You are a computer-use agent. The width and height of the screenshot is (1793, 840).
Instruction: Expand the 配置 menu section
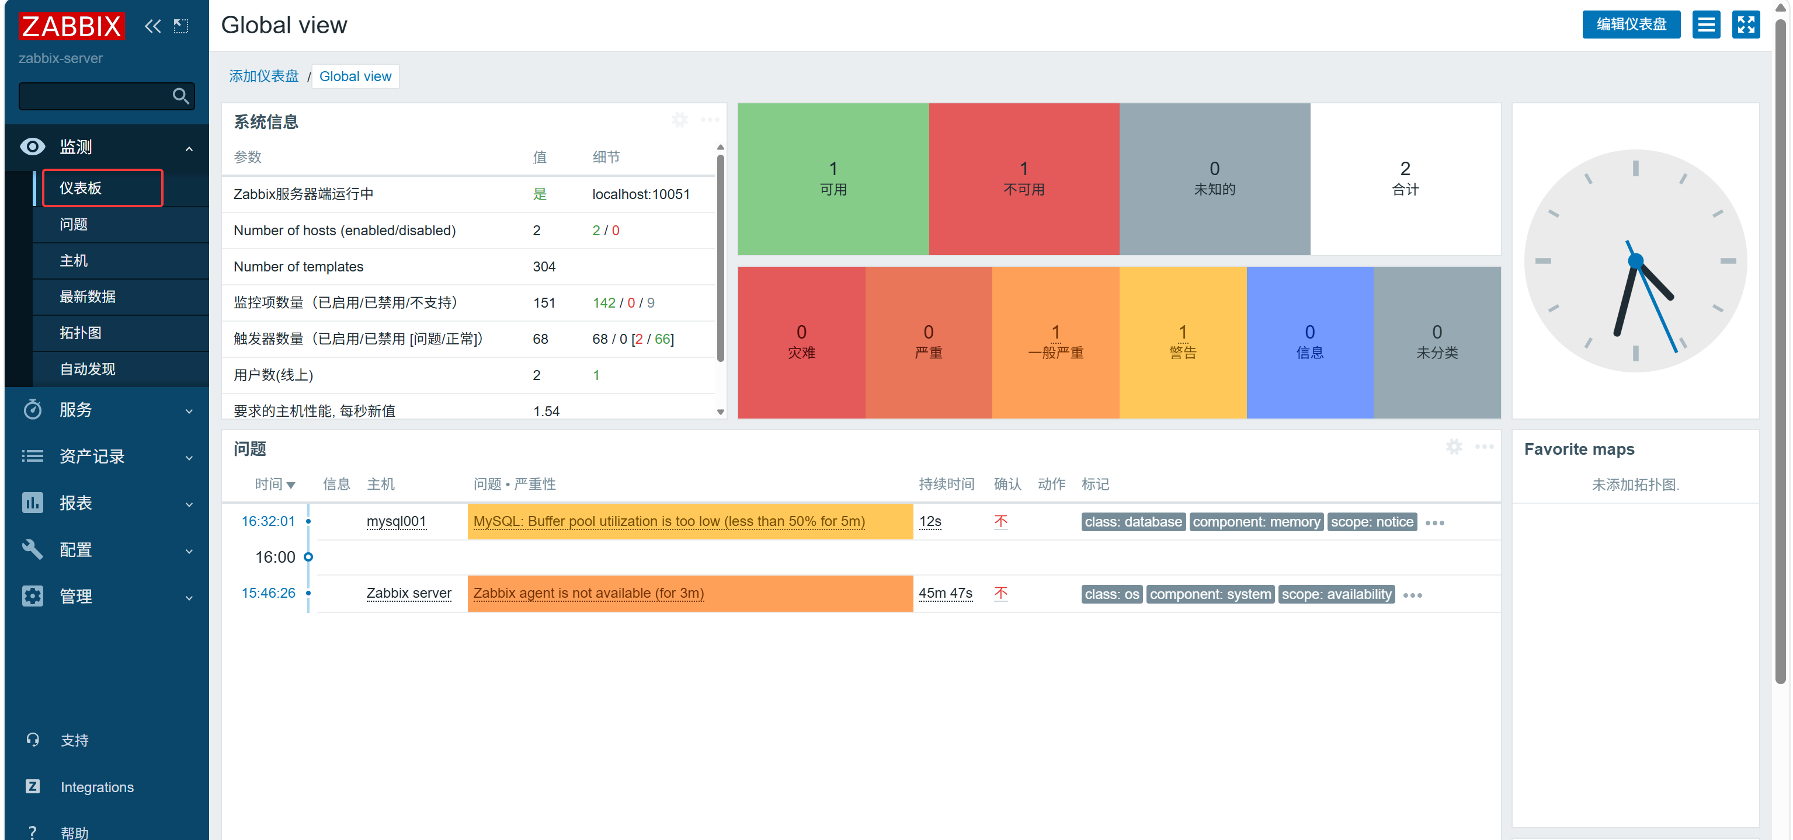pyautogui.click(x=189, y=551)
